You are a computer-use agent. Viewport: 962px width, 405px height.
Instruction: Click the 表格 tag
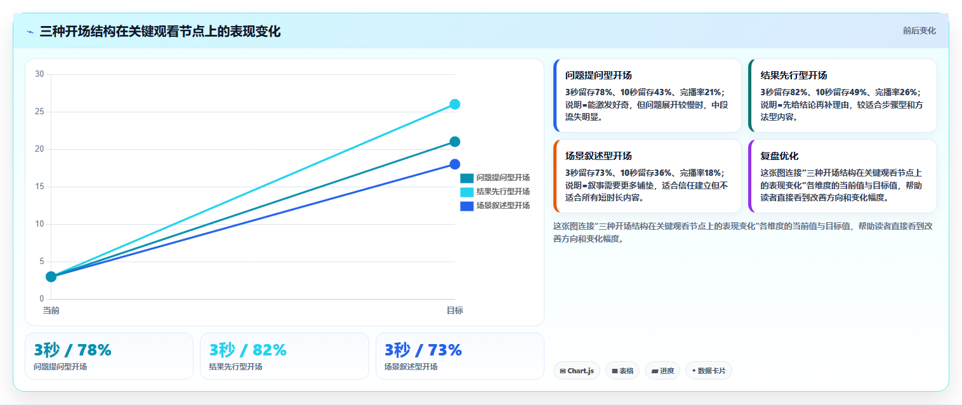[x=623, y=371]
